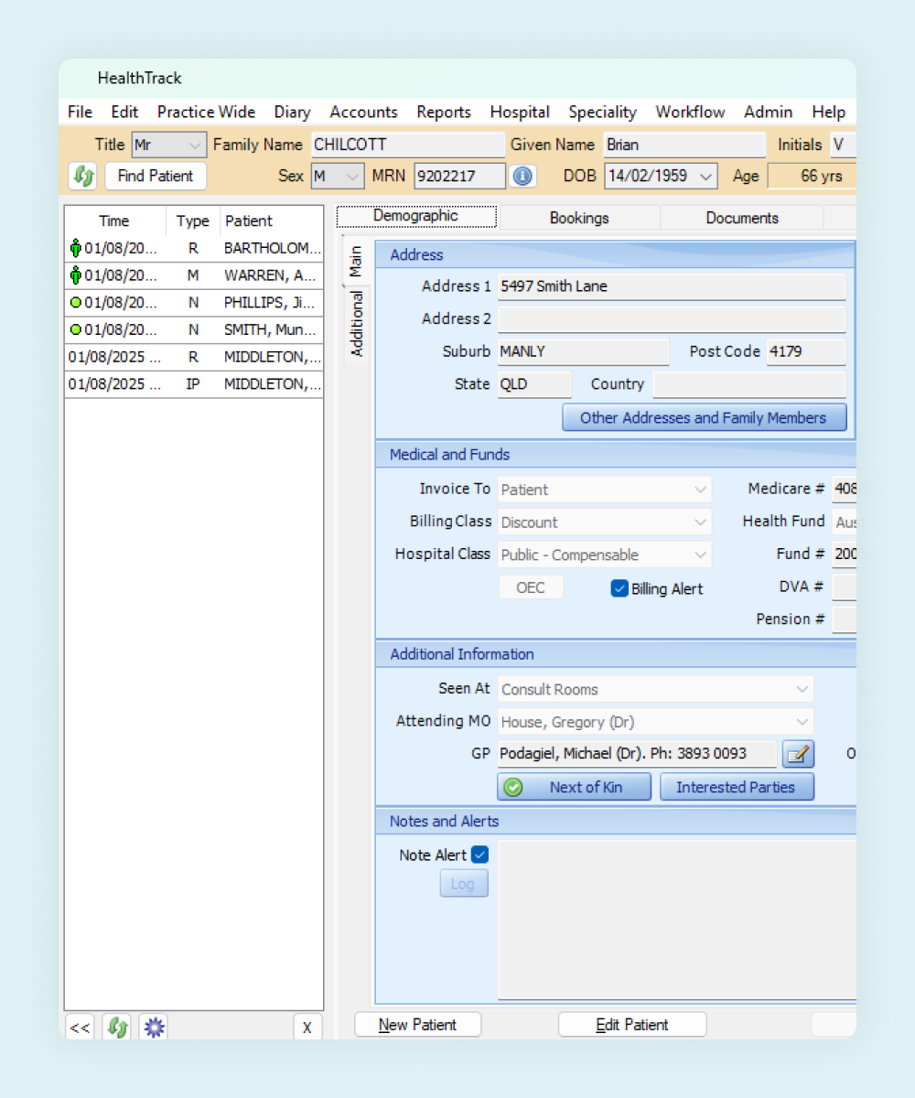
Task: Open the gear settings icon below patient list
Action: pyautogui.click(x=154, y=1028)
